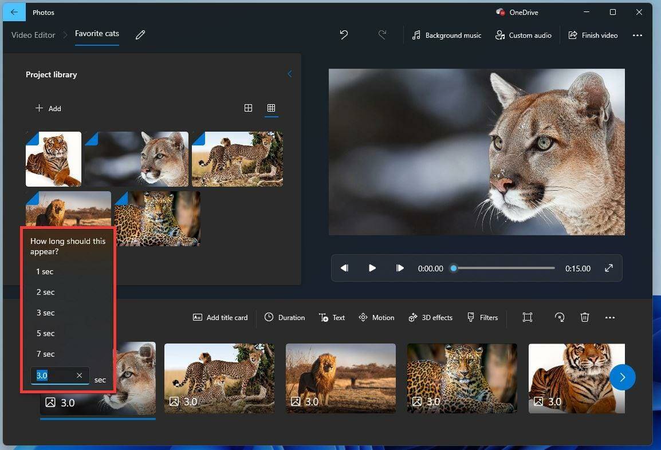Go to the Video Editor breadcrumb
This screenshot has width=661, height=450.
click(x=33, y=35)
